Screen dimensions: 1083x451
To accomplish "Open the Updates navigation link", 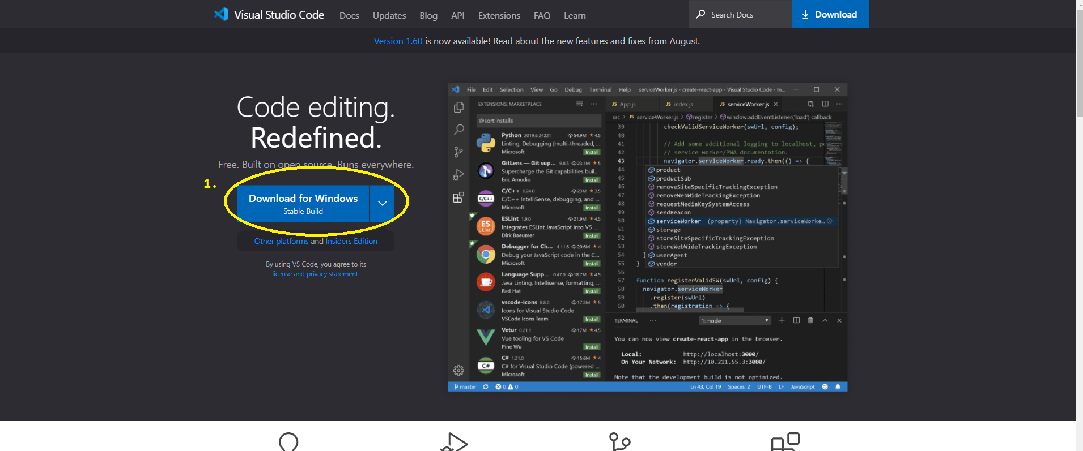I will pos(389,16).
